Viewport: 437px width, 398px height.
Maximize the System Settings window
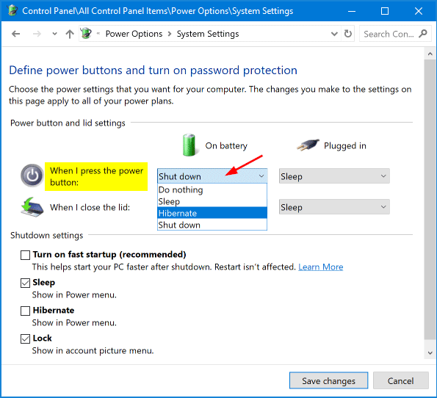[x=385, y=11]
